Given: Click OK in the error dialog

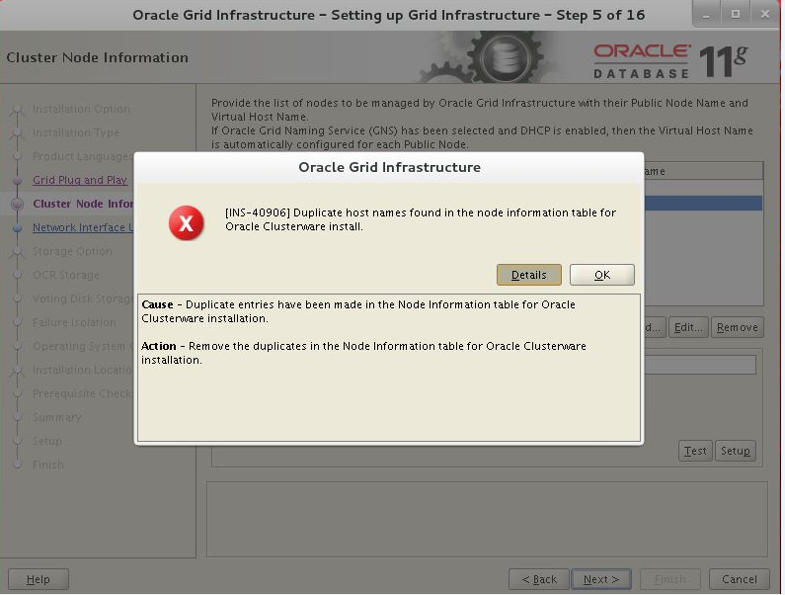Looking at the screenshot, I should [604, 275].
